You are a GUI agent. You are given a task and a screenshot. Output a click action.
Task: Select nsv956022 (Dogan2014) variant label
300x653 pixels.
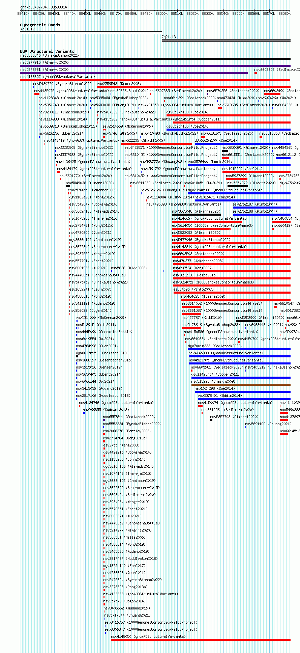point(90,310)
